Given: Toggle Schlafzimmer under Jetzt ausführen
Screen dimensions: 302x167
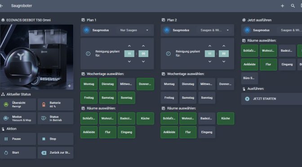Looking at the screenshot, I should (x=249, y=51).
